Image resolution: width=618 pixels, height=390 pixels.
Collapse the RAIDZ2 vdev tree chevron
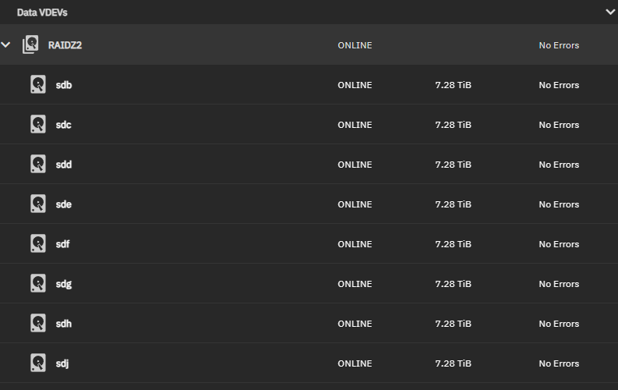5,45
